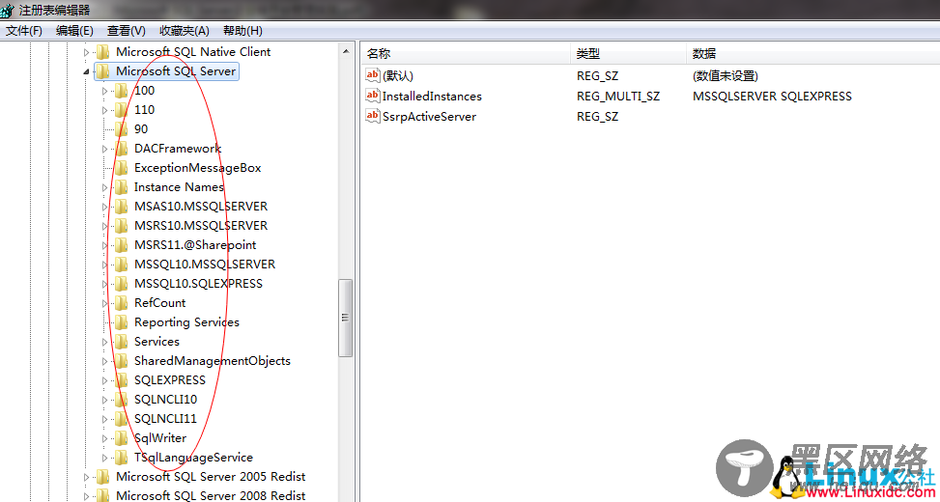The height and width of the screenshot is (502, 940).
Task: Select the (默认) value name
Action: 398,76
